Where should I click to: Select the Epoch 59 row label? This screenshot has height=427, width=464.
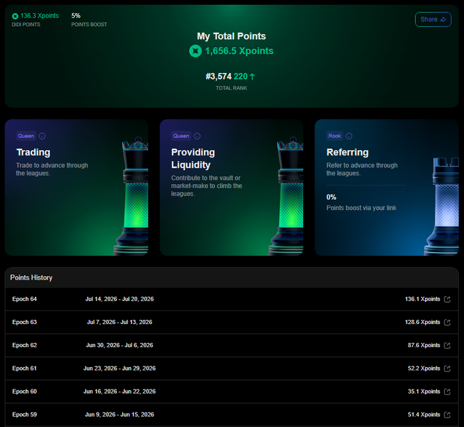click(x=25, y=414)
